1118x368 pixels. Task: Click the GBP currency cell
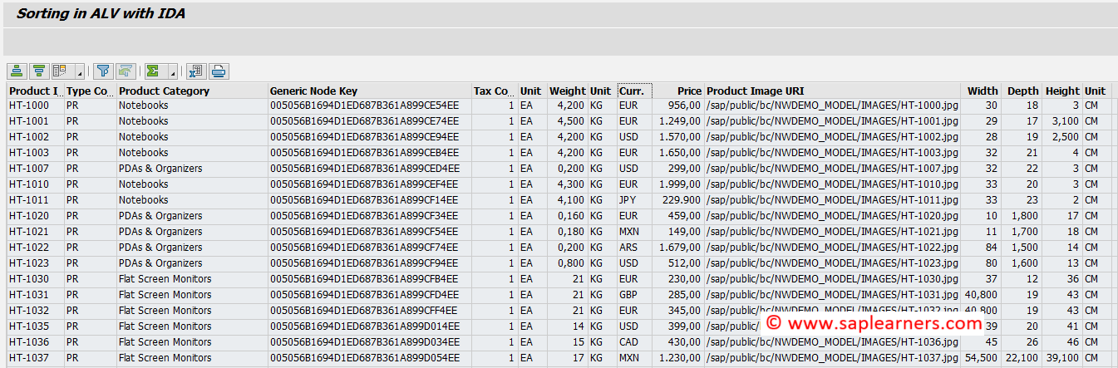634,295
